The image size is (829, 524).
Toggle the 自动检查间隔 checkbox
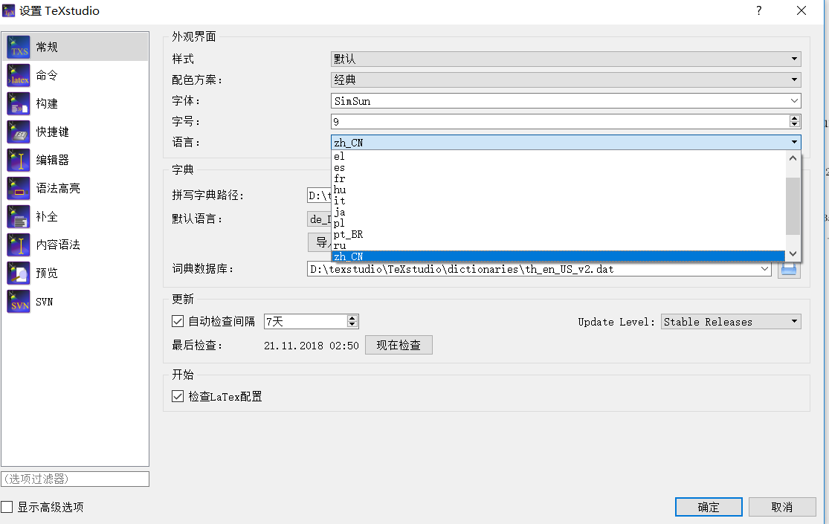tap(178, 321)
